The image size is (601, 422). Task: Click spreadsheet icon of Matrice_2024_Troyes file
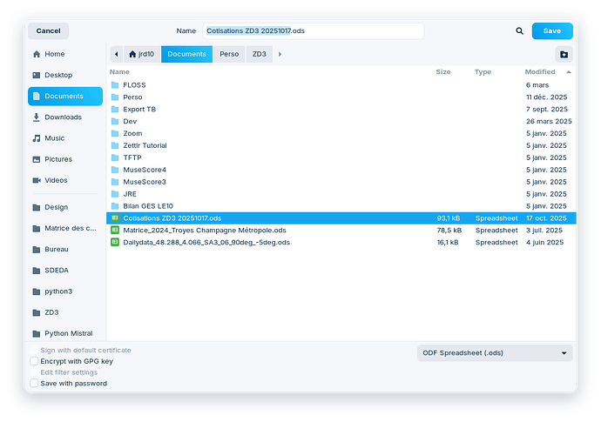coord(115,231)
